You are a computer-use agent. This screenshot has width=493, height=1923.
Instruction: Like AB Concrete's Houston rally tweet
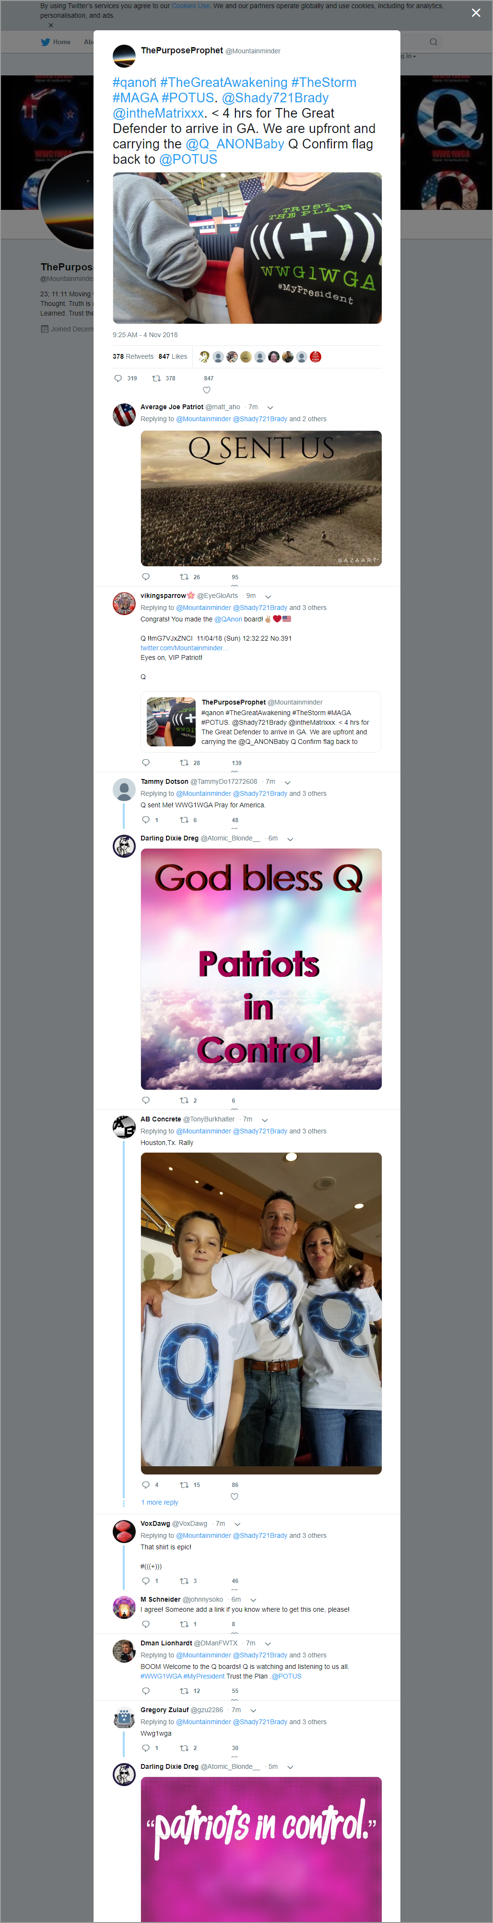[x=234, y=1497]
